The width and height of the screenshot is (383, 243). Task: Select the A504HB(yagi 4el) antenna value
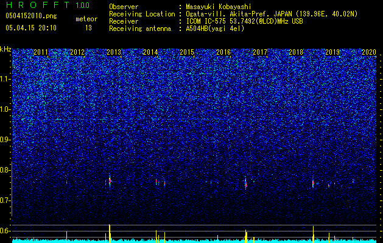pyautogui.click(x=215, y=29)
